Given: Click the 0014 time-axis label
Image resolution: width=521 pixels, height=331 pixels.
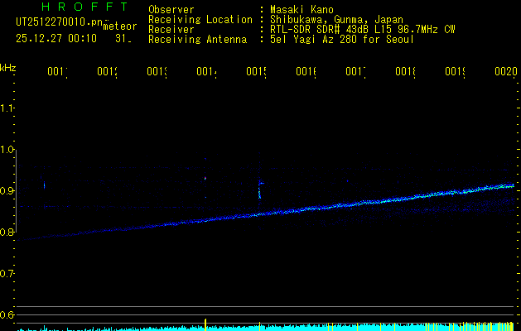Looking at the screenshot, I should [x=207, y=71].
